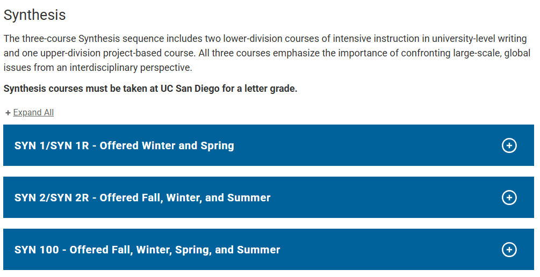Click the words "UC San Diego" in bold text

pos(190,89)
